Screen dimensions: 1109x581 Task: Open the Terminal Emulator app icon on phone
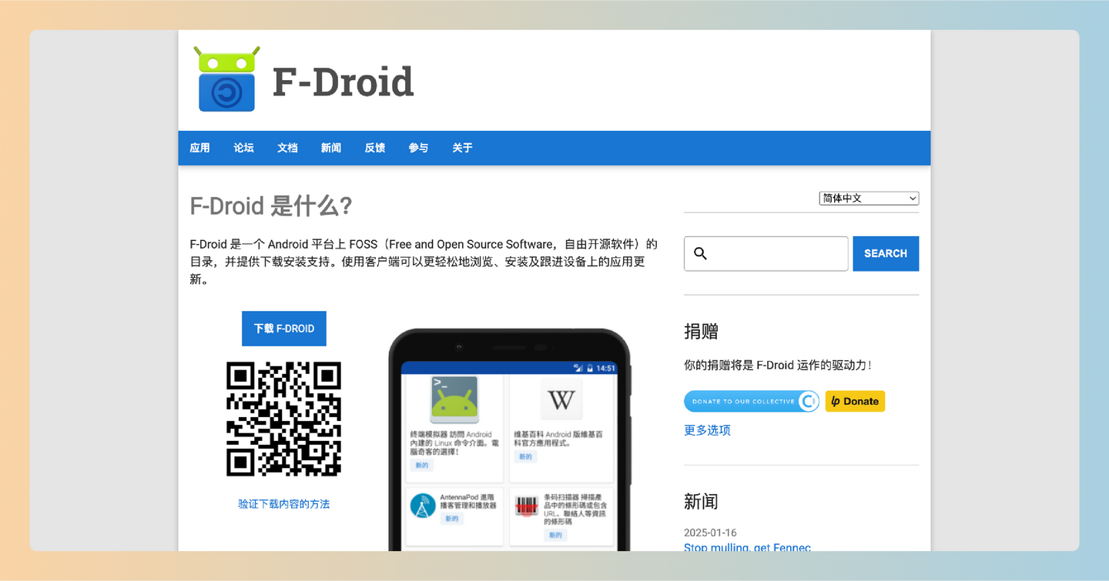coord(454,399)
